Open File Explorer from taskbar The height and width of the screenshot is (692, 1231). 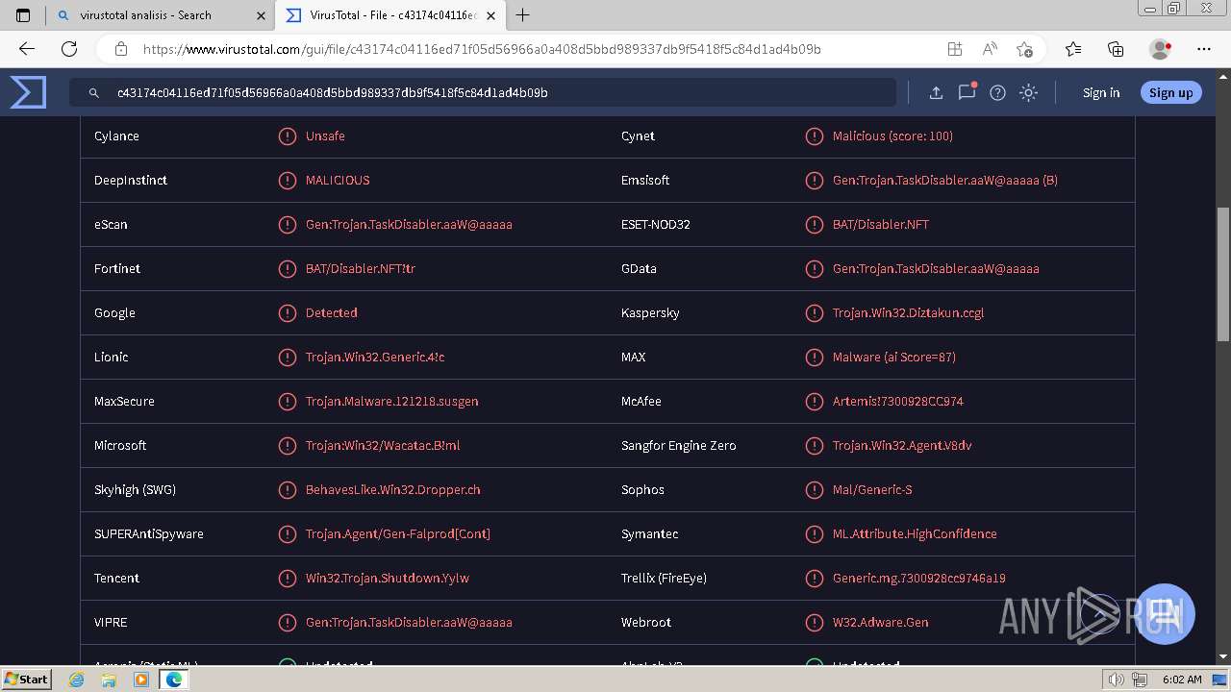(109, 680)
